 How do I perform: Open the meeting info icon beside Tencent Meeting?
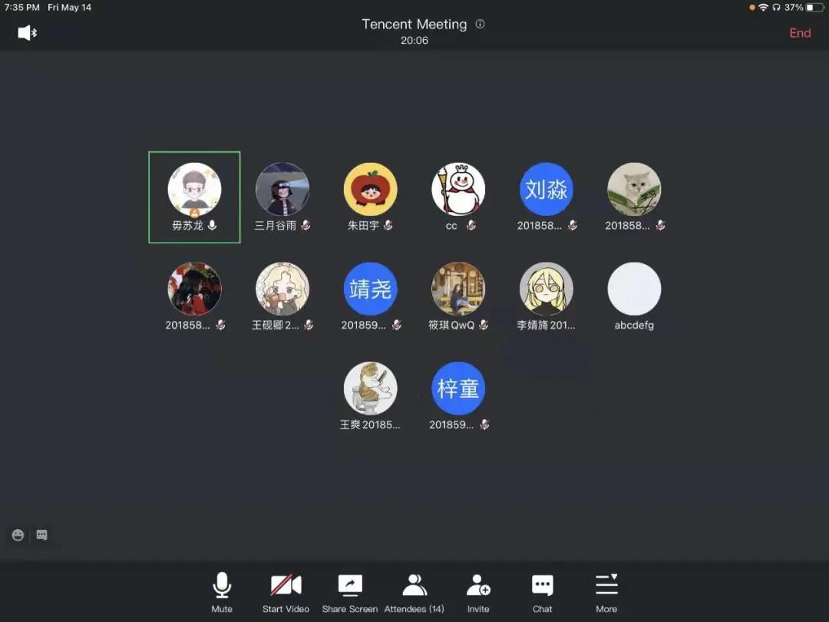(x=480, y=24)
